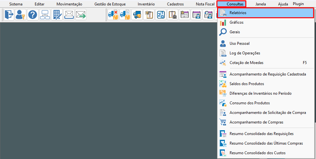This screenshot has width=316, height=159.
Task: Open the Gestão de Estoque menu
Action: [x=110, y=4]
